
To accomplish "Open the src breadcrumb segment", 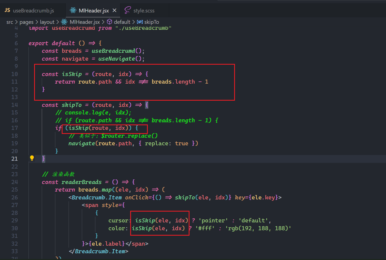I will (x=10, y=22).
